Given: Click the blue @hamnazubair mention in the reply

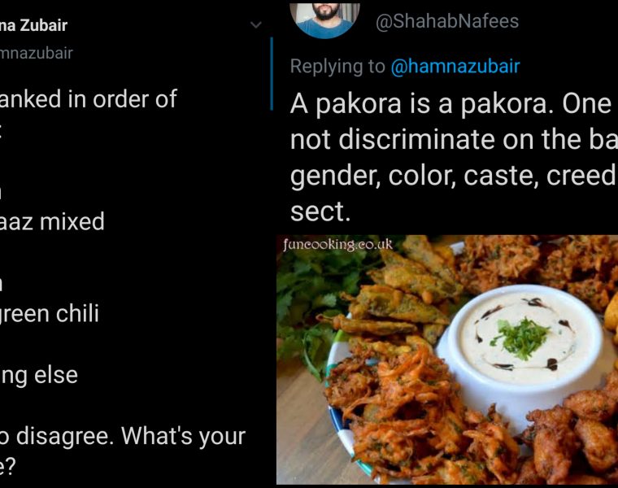Looking at the screenshot, I should coord(455,66).
